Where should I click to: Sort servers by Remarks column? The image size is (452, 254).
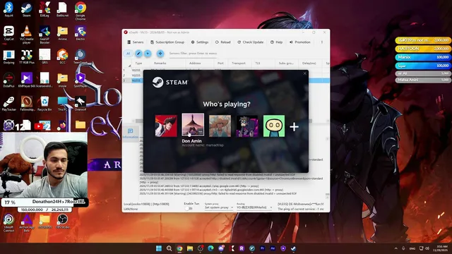pyautogui.click(x=160, y=63)
